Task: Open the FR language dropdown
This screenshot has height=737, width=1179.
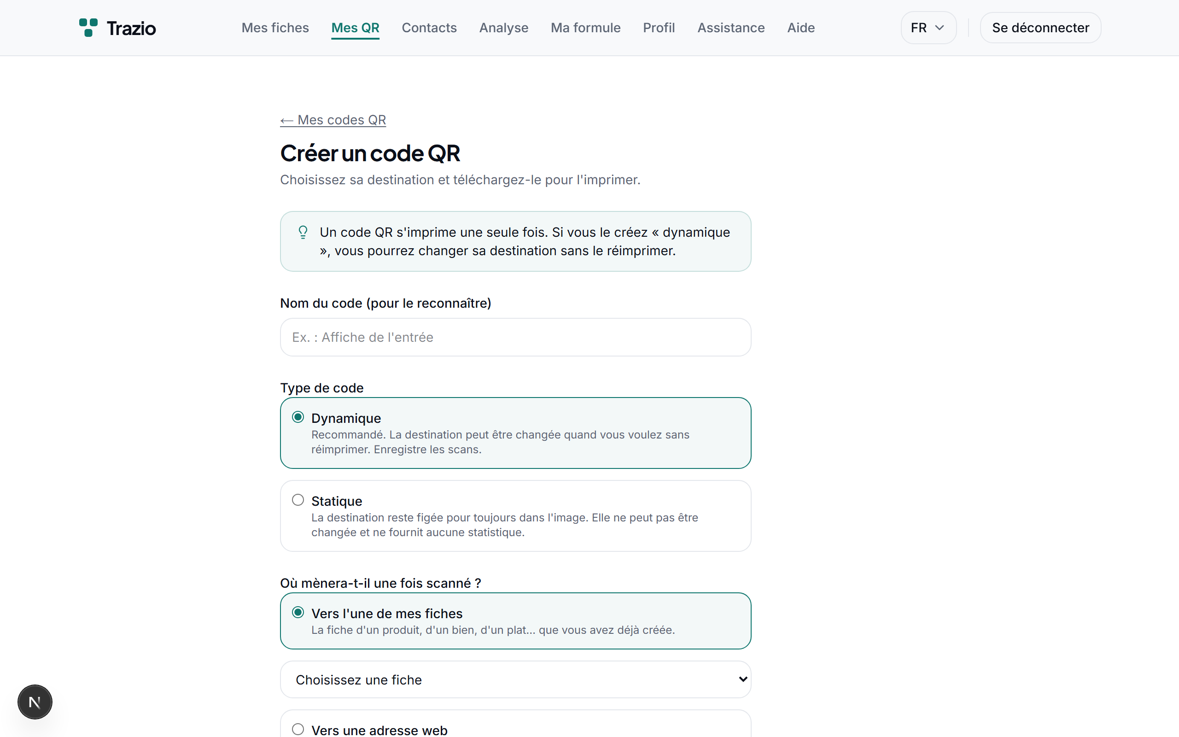Action: [928, 28]
